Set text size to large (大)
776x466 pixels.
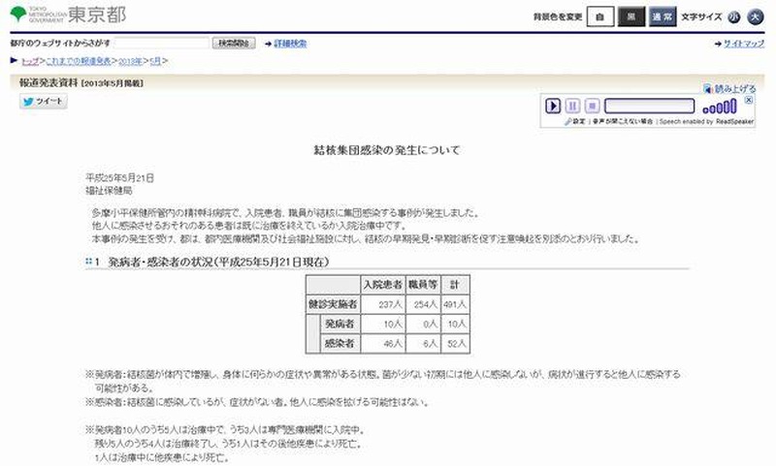755,17
